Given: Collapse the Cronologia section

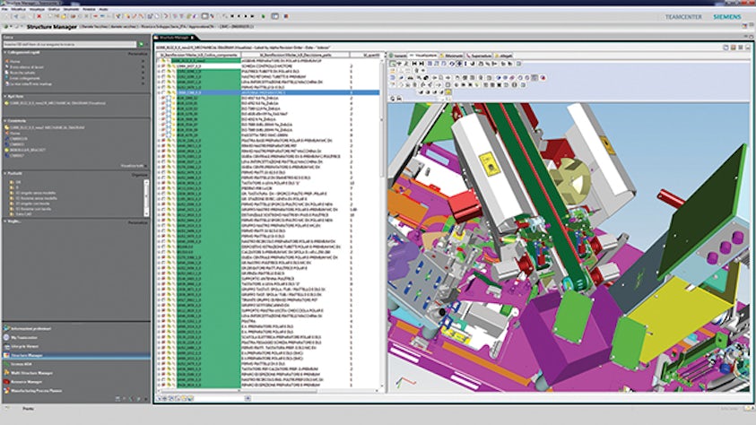Looking at the screenshot, I should (x=5, y=121).
